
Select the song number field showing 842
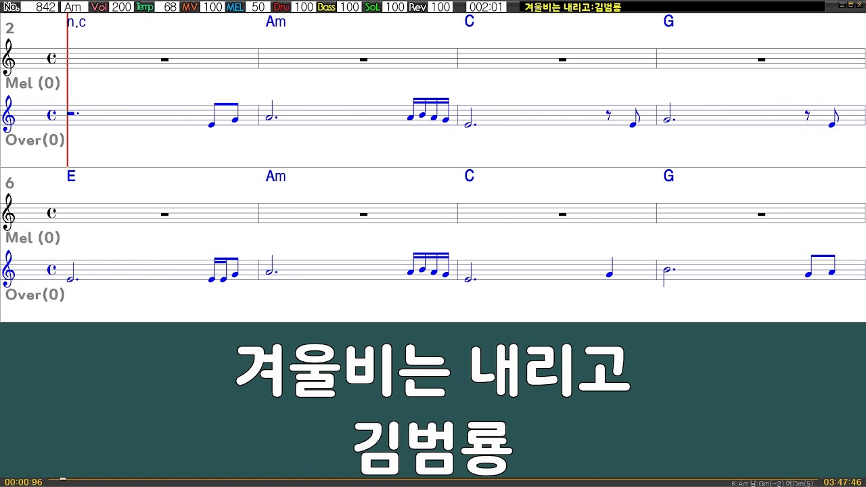coord(41,7)
